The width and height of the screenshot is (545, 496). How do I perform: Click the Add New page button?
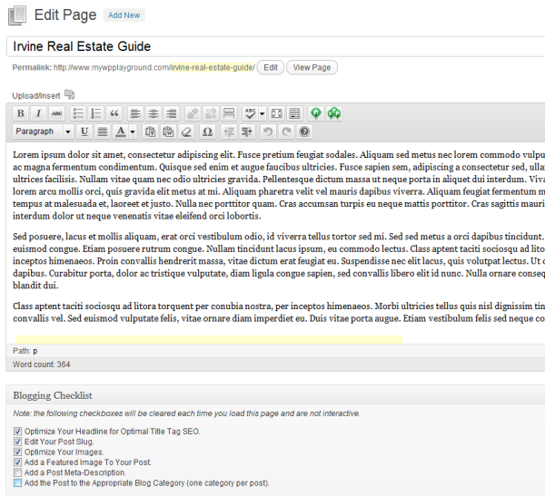click(x=124, y=15)
